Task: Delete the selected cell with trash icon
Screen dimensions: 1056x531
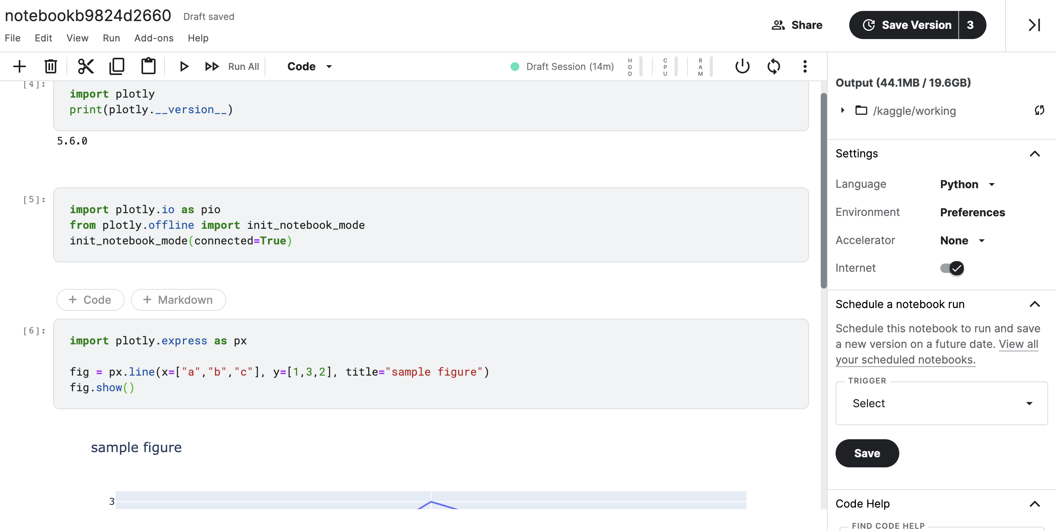Action: tap(50, 66)
